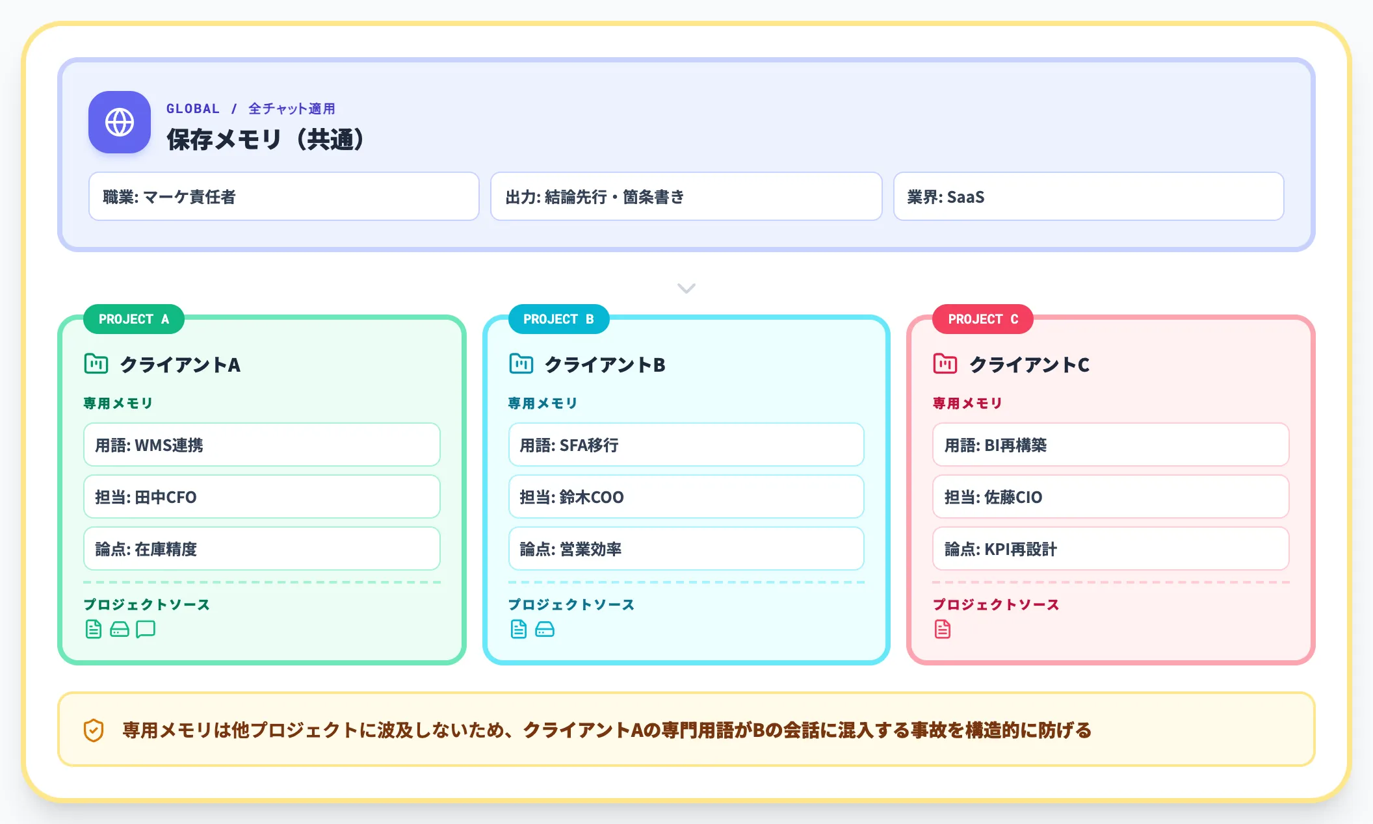
Task: Open the chat bubble source icon in Project A
Action: click(146, 629)
